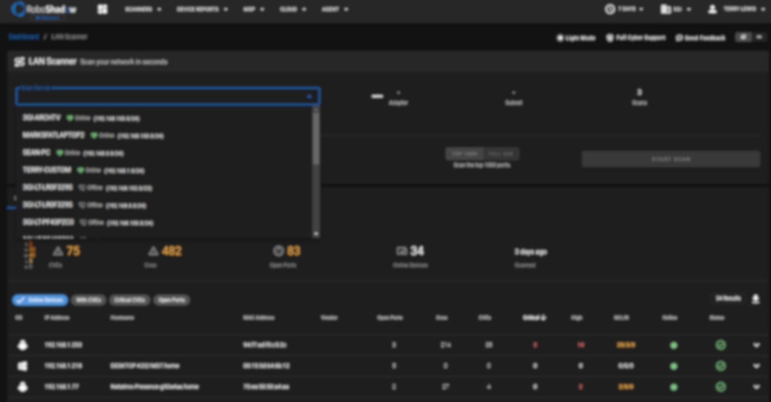Click the green status icon for 192.168.1.77
Image resolution: width=771 pixels, height=402 pixels.
720,387
